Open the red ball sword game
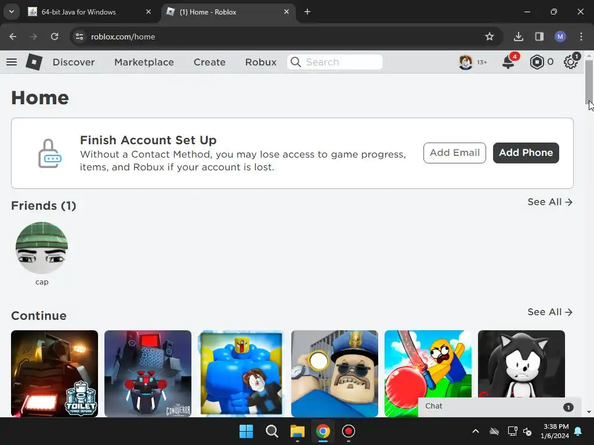This screenshot has height=445, width=594. [x=428, y=364]
